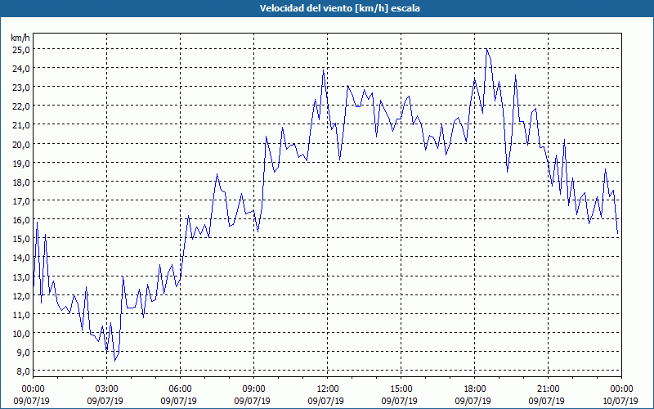Click the 11,0 axis value

point(20,314)
